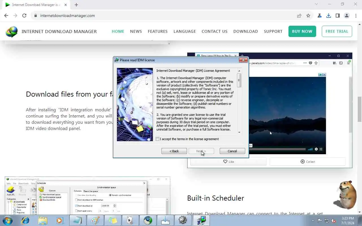
Task: Click the Scheduler screenshot thumbnail
Action: 87,196
